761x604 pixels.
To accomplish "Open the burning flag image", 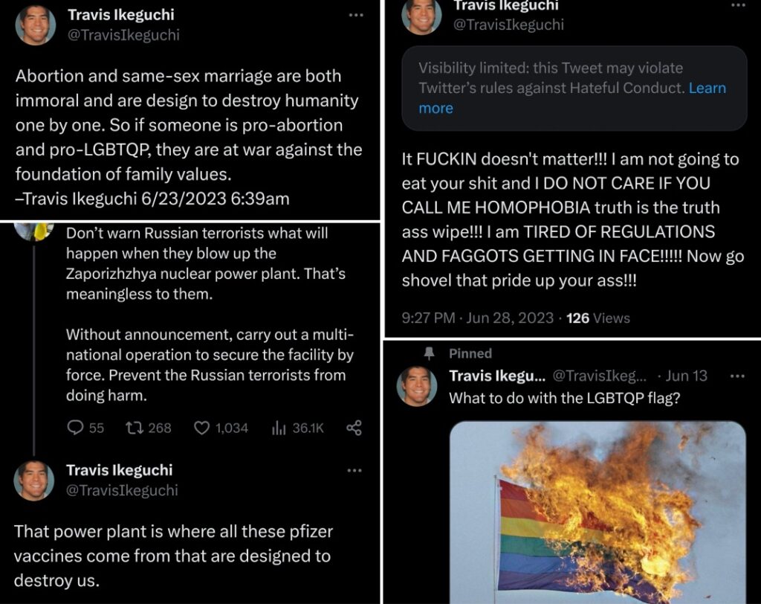I will click(598, 513).
